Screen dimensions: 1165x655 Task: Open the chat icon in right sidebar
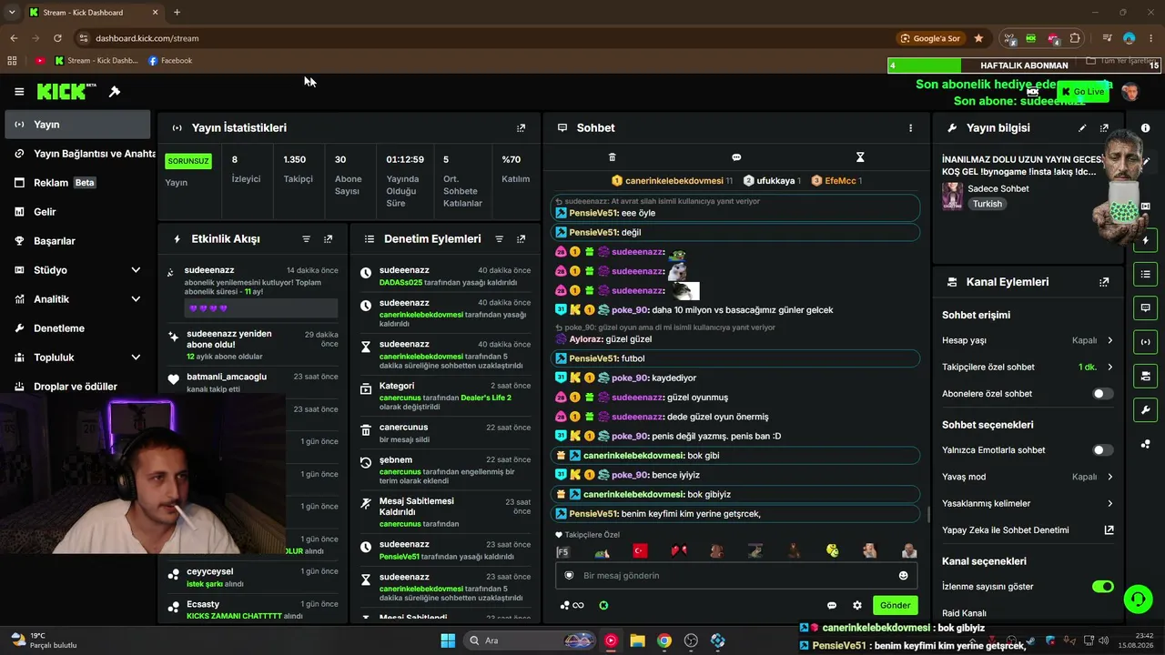[x=1145, y=308]
